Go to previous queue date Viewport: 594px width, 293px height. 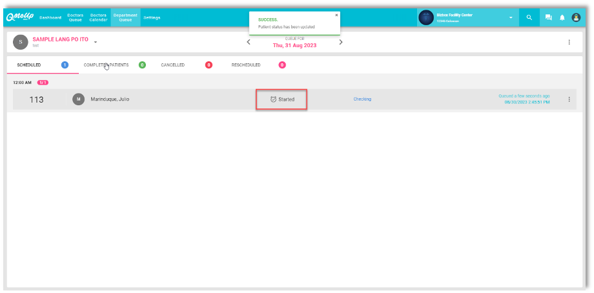click(x=249, y=43)
